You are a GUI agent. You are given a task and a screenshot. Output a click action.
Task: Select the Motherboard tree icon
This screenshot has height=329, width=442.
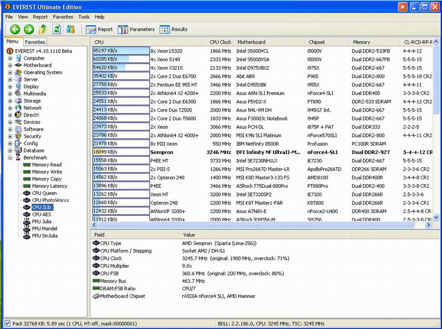(x=19, y=65)
